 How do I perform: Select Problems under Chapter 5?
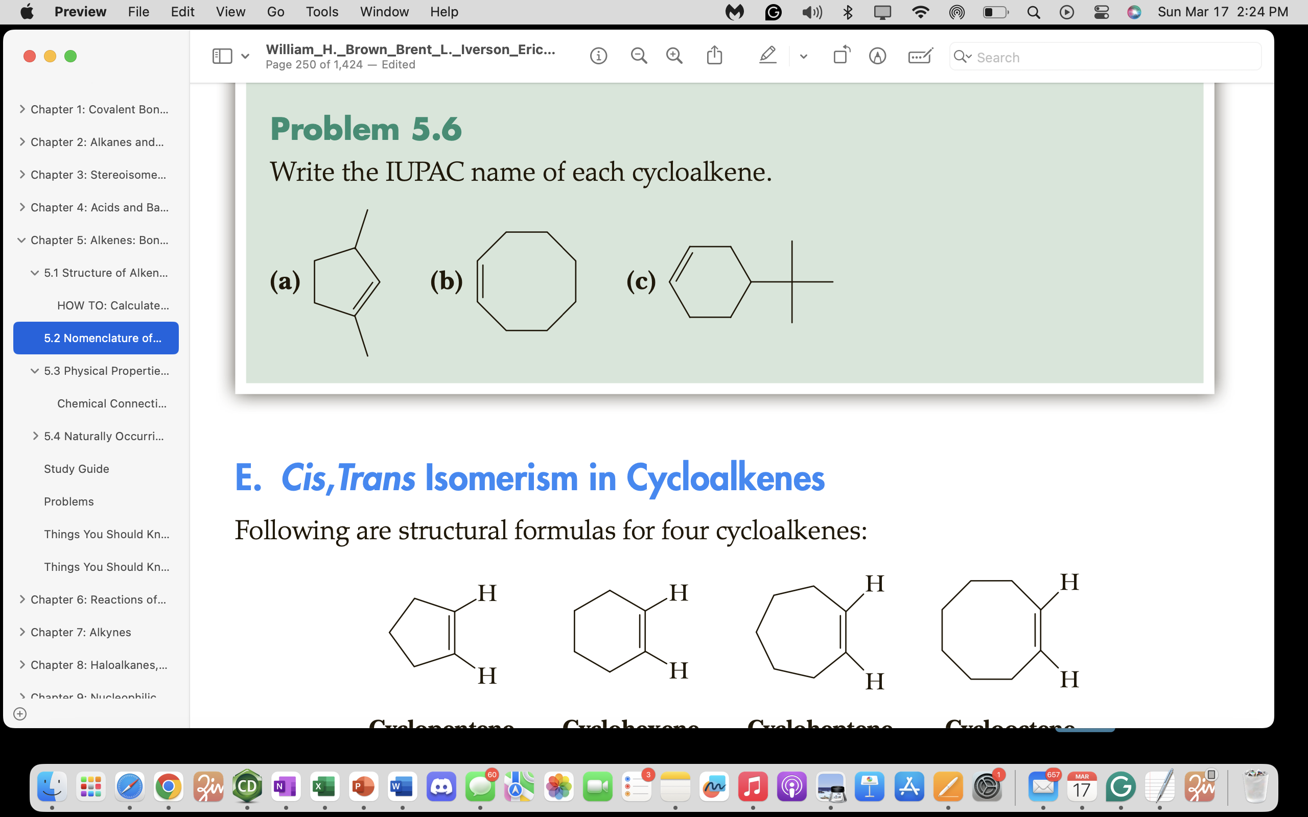(x=68, y=501)
